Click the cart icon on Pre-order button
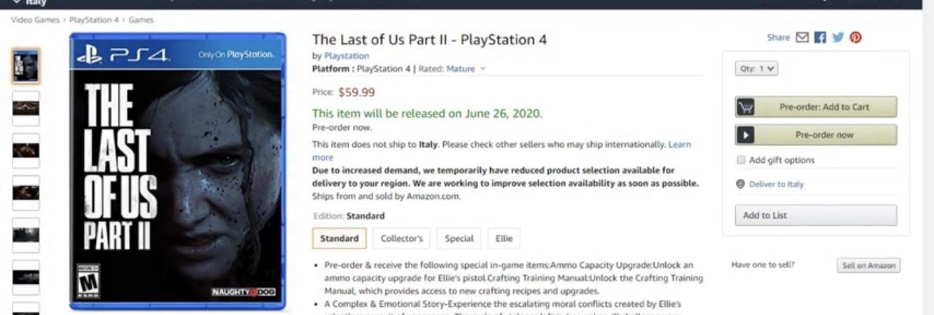The width and height of the screenshot is (934, 315). pyautogui.click(x=744, y=107)
